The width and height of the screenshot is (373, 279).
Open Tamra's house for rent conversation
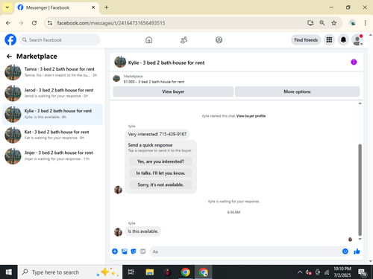tap(52, 72)
